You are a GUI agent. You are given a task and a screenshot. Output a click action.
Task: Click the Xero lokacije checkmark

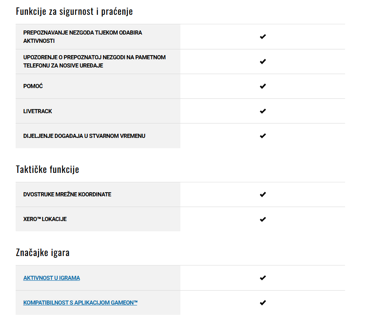pos(263,219)
